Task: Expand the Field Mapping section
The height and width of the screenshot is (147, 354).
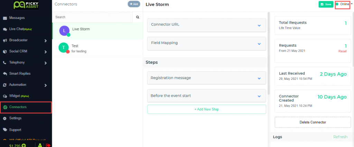Action: [207, 43]
